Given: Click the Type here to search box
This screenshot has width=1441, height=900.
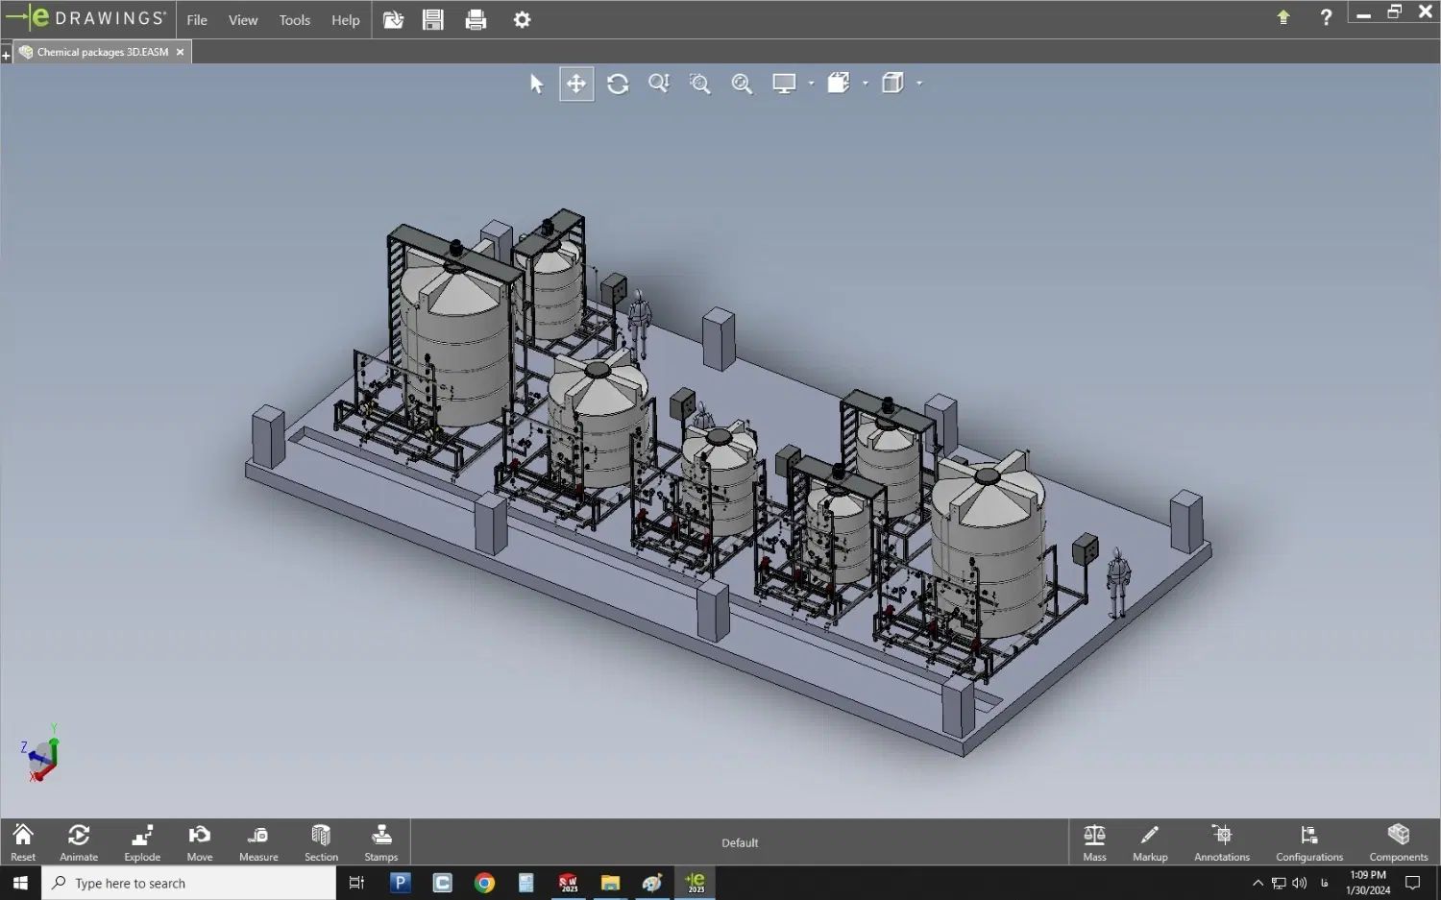Looking at the screenshot, I should [x=189, y=883].
